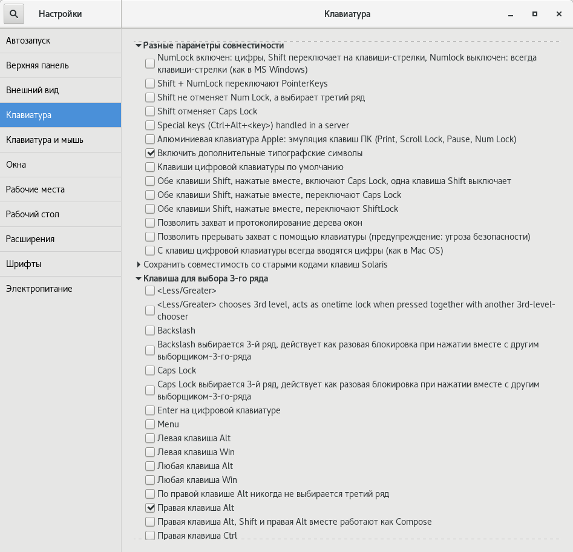Viewport: 573px width, 552px height.
Task: Uncheck the plain Правая клавиша Alt option
Action: (x=150, y=508)
